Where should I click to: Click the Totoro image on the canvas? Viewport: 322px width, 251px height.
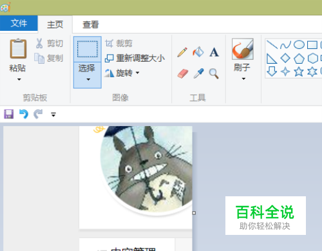click(x=146, y=169)
